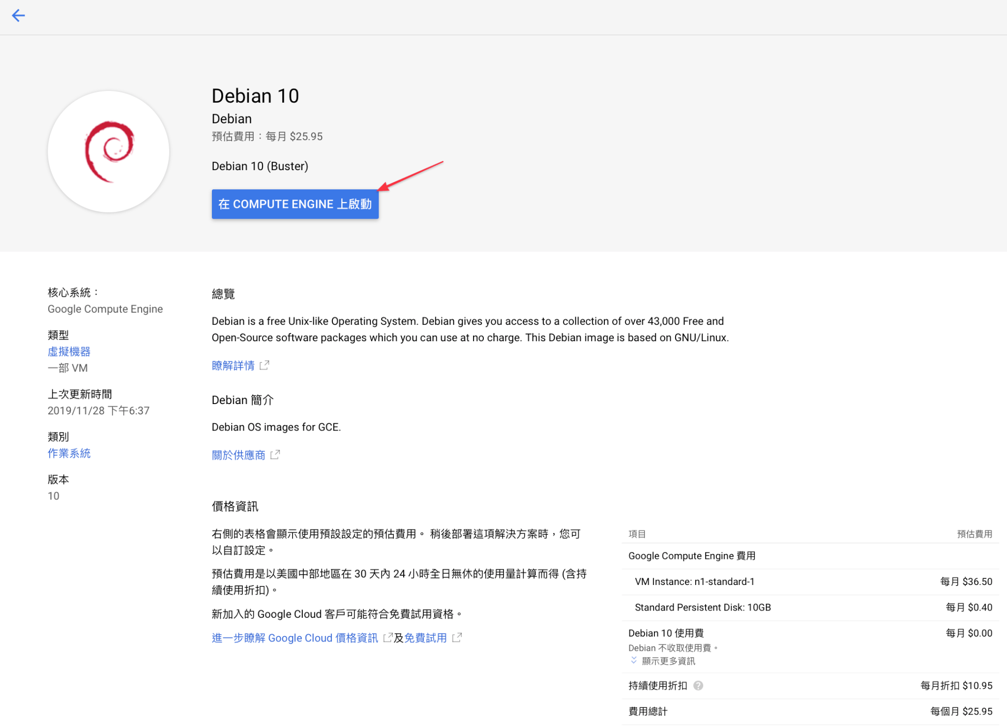
Task: Select the Debian 10 title text
Action: [255, 96]
